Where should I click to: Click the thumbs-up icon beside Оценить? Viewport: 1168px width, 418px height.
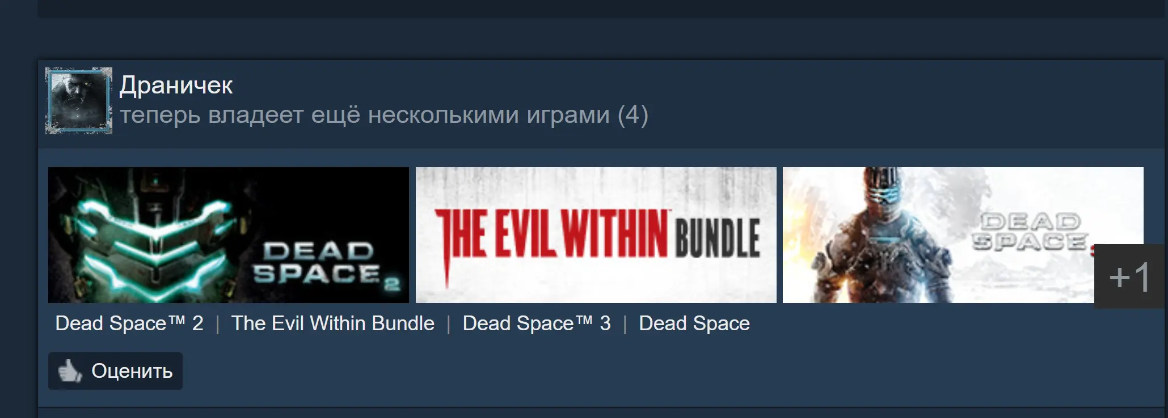(x=70, y=371)
